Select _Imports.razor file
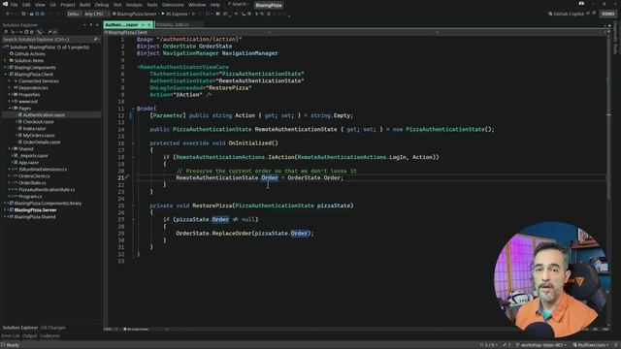Image resolution: width=621 pixels, height=349 pixels. (x=33, y=155)
